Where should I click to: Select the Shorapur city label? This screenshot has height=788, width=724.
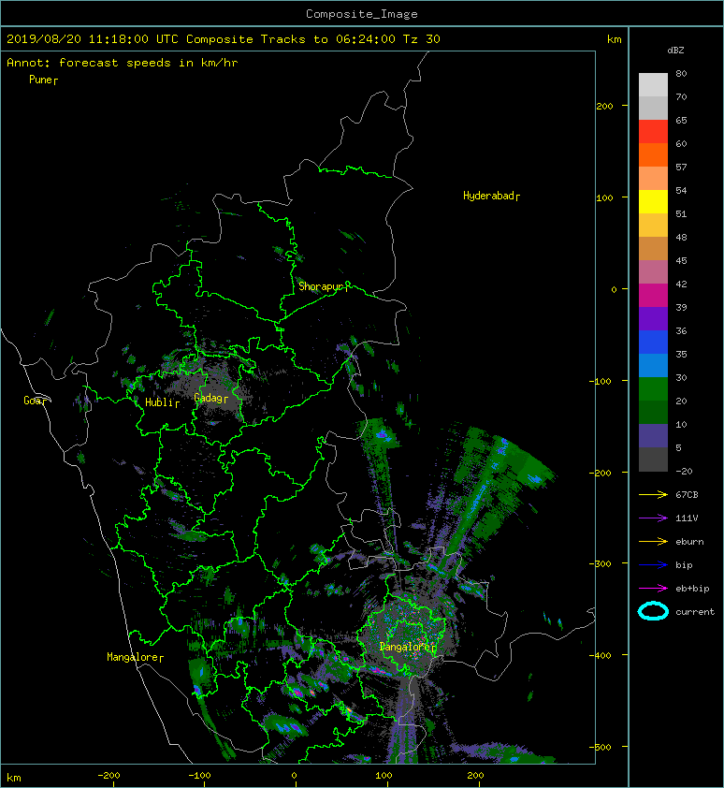[321, 286]
